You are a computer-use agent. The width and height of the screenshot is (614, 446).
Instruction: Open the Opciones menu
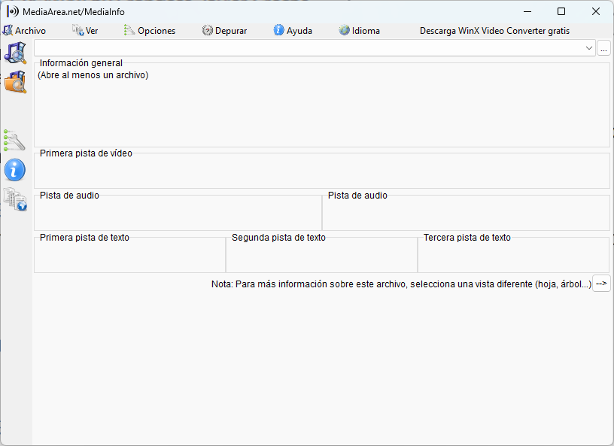(150, 31)
